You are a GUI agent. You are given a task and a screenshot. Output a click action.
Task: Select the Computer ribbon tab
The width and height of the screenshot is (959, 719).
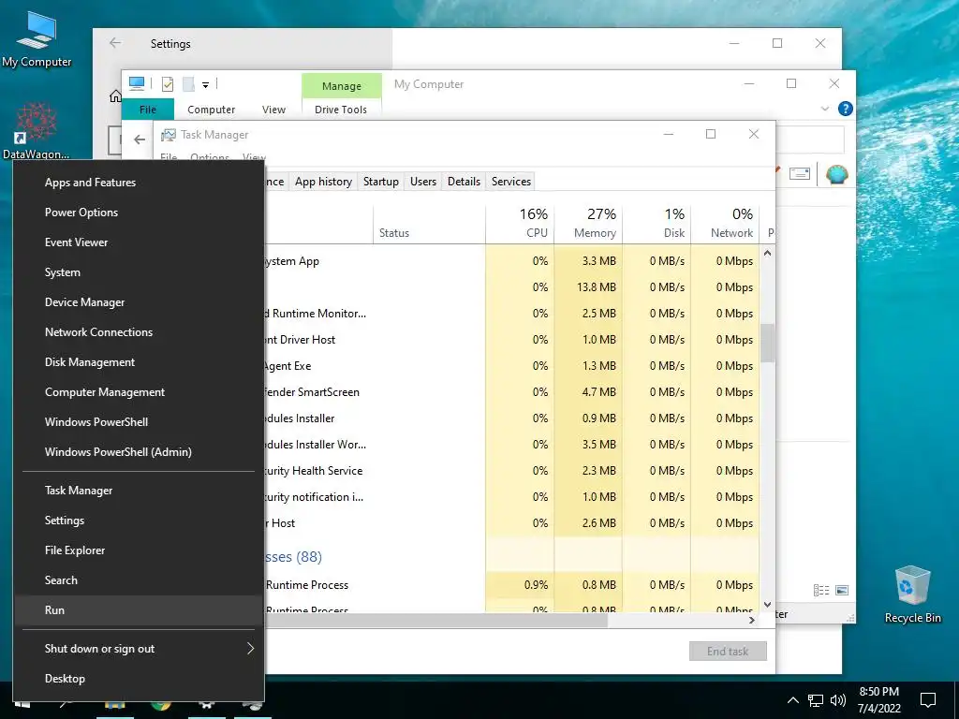click(211, 110)
